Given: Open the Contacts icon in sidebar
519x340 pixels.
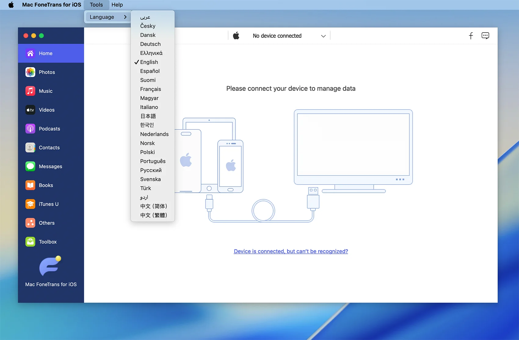Looking at the screenshot, I should coord(30,148).
